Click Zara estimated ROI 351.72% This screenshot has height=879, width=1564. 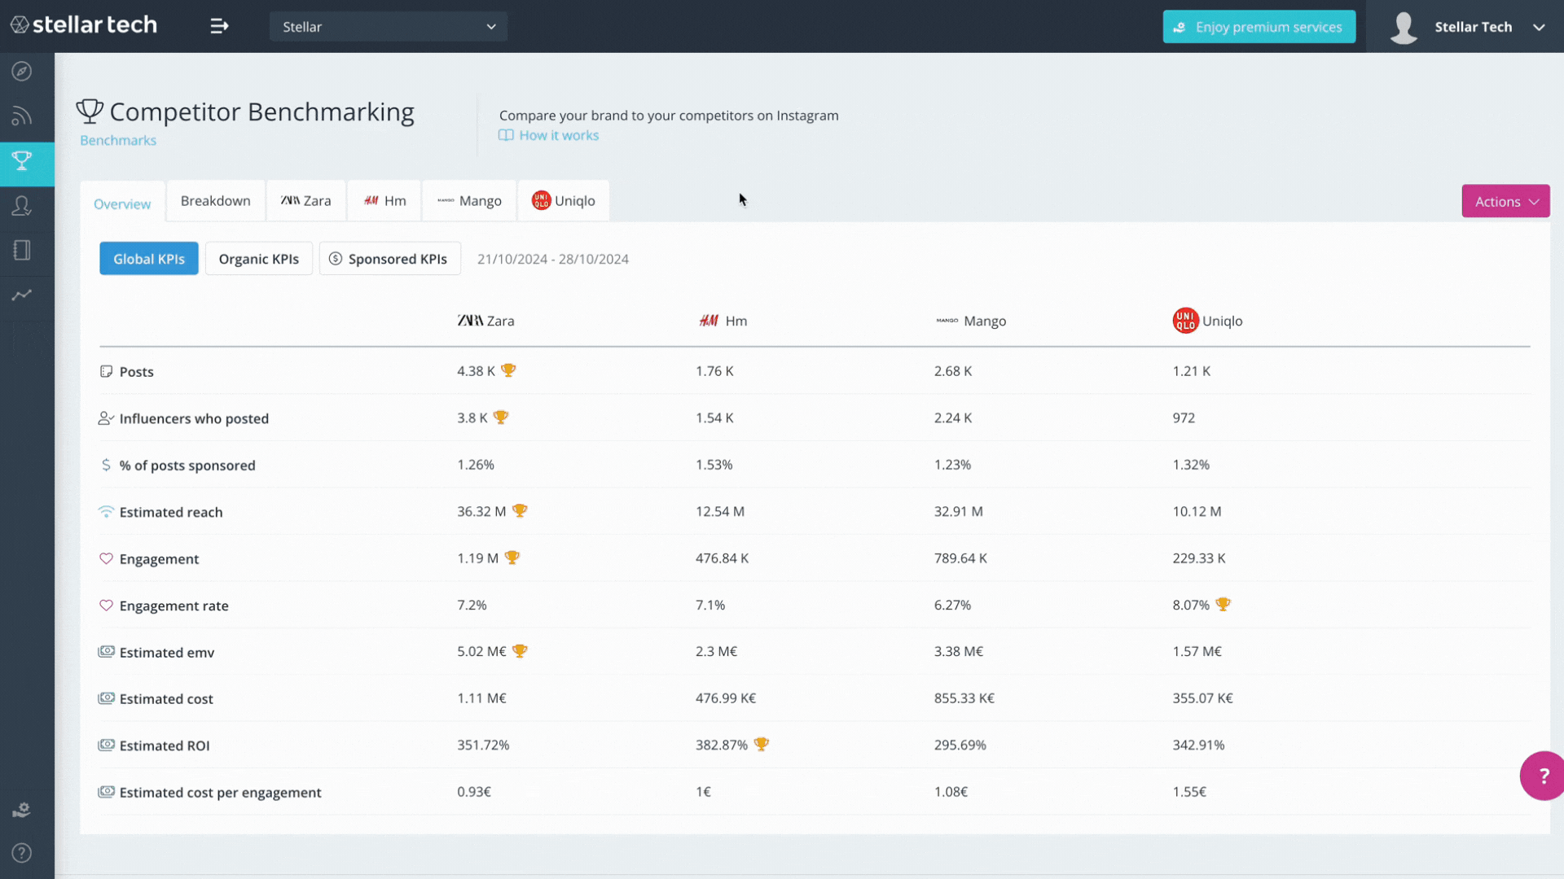pos(483,745)
